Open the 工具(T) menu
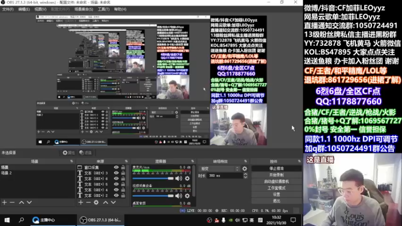Viewport: 402px width, 226px height. click(x=104, y=9)
